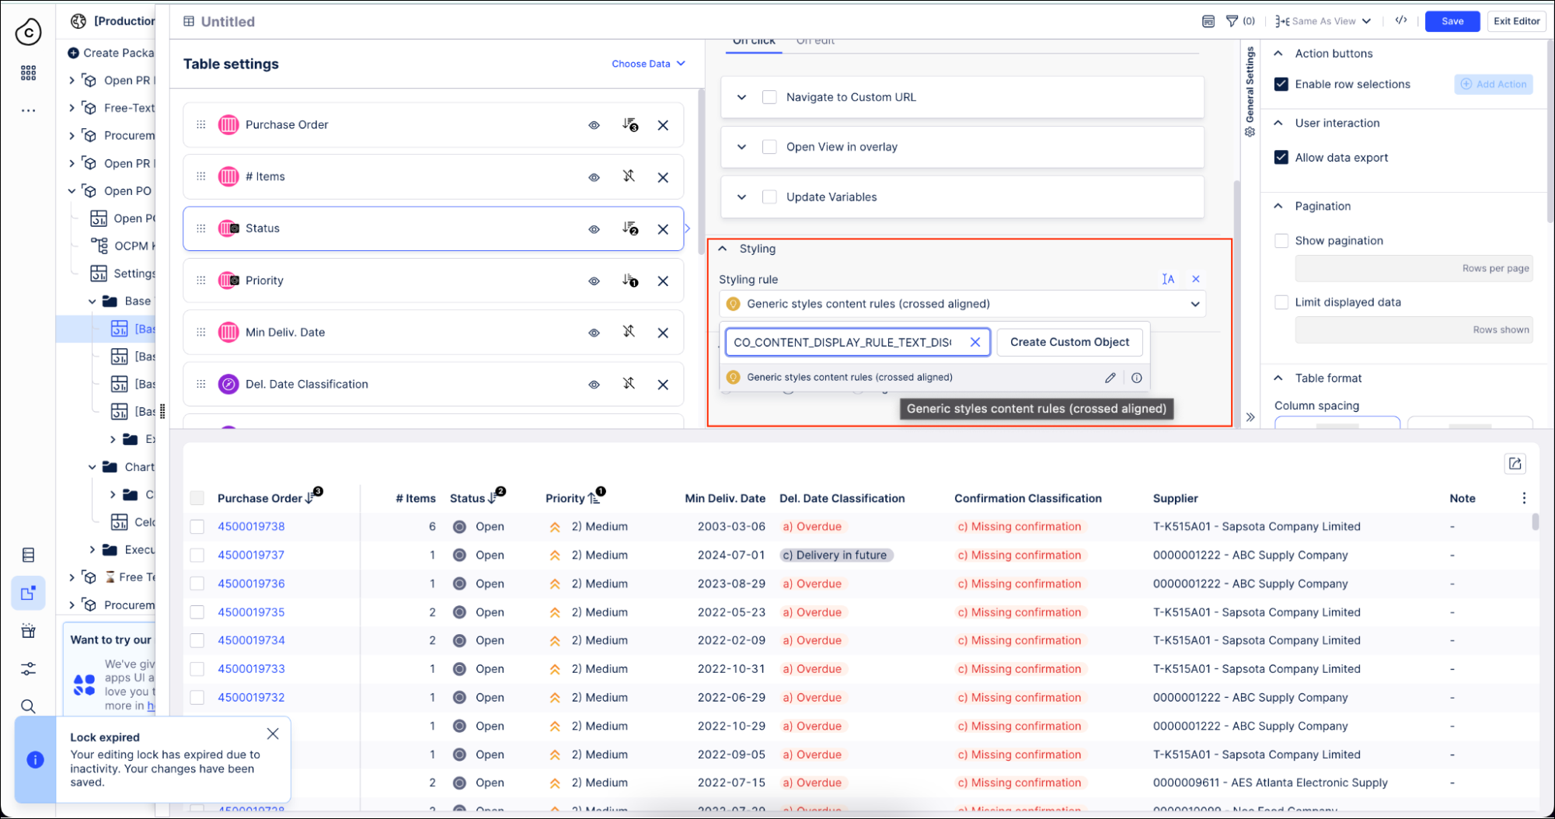Select row checkbox for order 4500019738
The image size is (1555, 819).
pyautogui.click(x=197, y=527)
